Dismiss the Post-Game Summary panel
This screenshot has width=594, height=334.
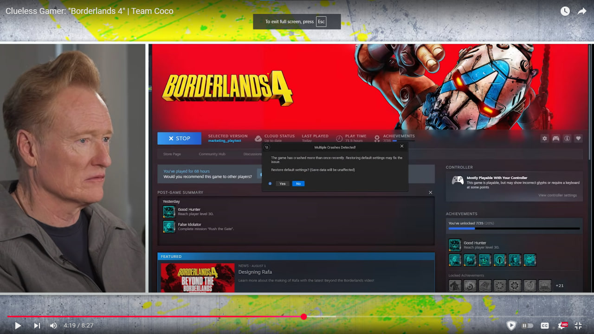point(430,193)
